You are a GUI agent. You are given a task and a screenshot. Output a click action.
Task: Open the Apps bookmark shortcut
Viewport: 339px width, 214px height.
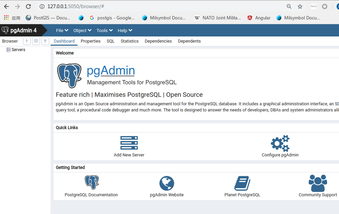point(12,18)
